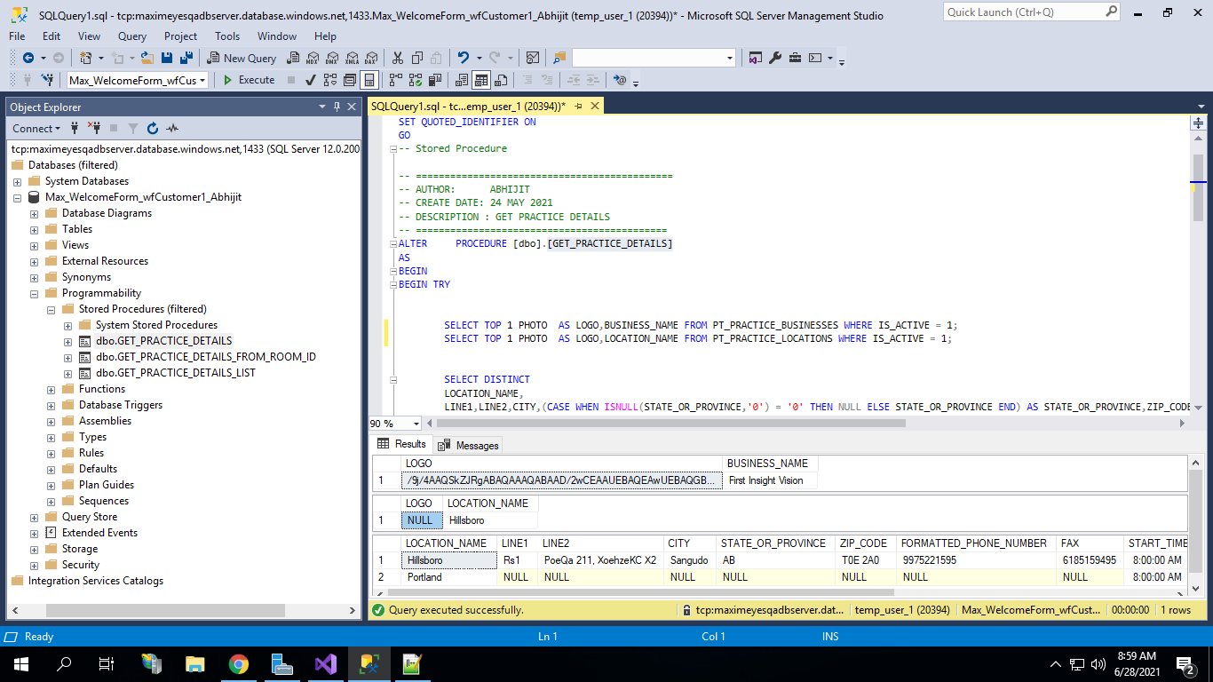Click the New Query button
The width and height of the screenshot is (1213, 682).
click(x=241, y=58)
